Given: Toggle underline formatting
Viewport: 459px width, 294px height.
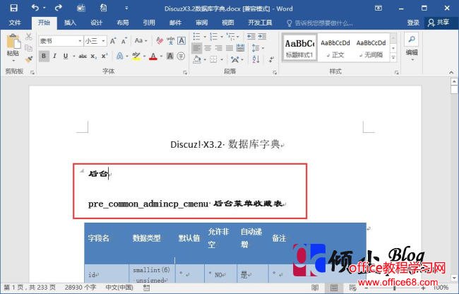Looking at the screenshot, I should pyautogui.click(x=66, y=56).
